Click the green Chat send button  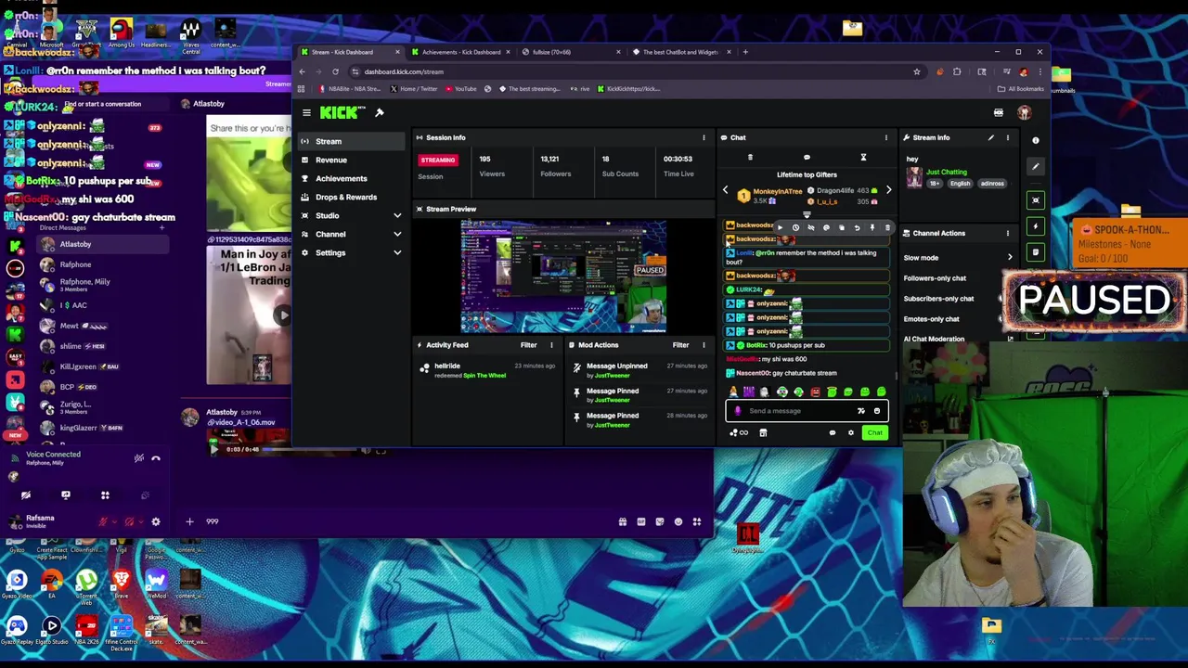coord(874,433)
